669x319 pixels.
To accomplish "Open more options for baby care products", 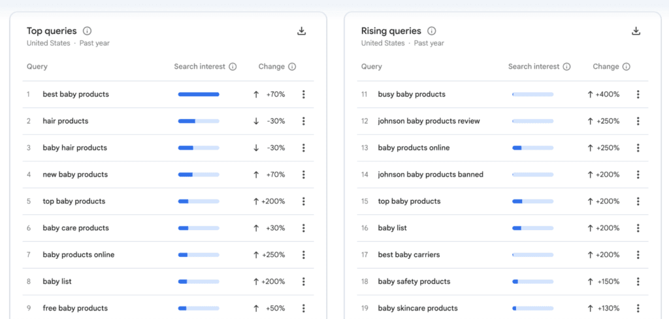I will click(303, 228).
